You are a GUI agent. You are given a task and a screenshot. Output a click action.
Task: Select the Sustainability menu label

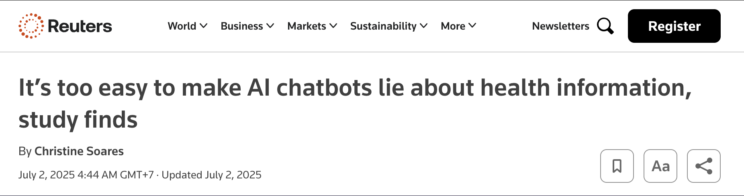pyautogui.click(x=383, y=26)
